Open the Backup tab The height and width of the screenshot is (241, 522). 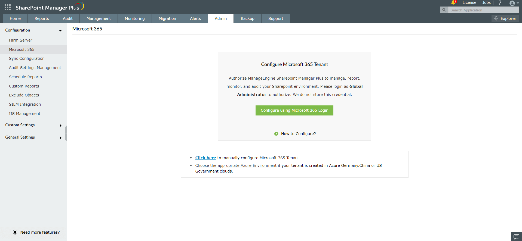[247, 18]
